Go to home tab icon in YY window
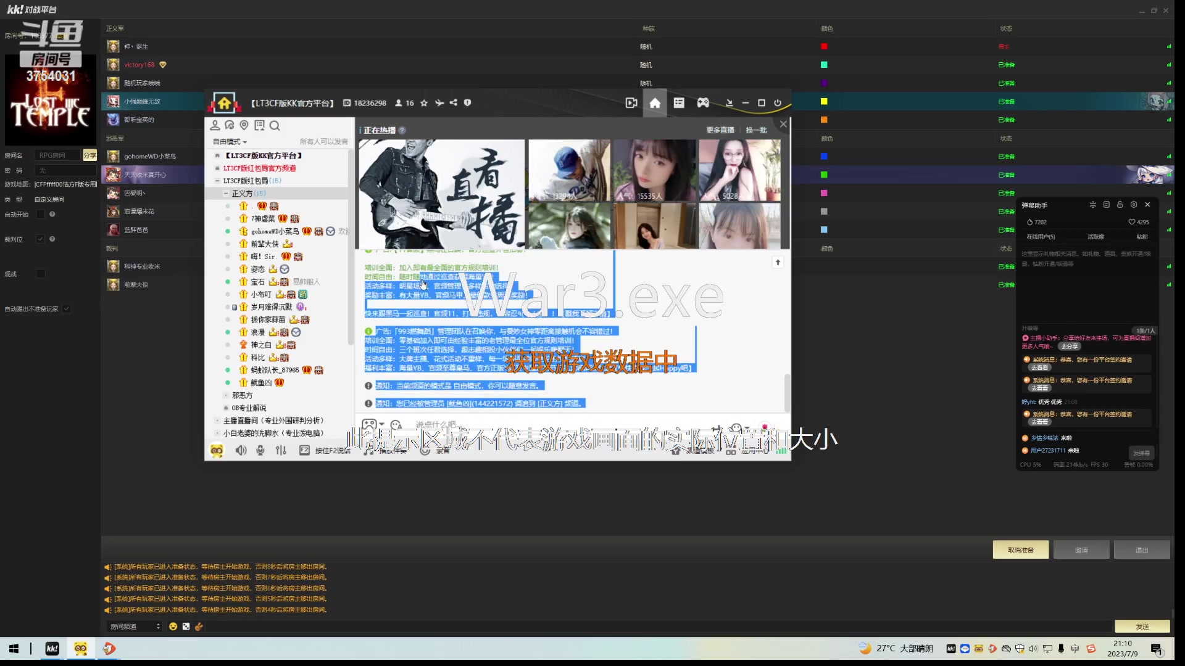 [655, 103]
